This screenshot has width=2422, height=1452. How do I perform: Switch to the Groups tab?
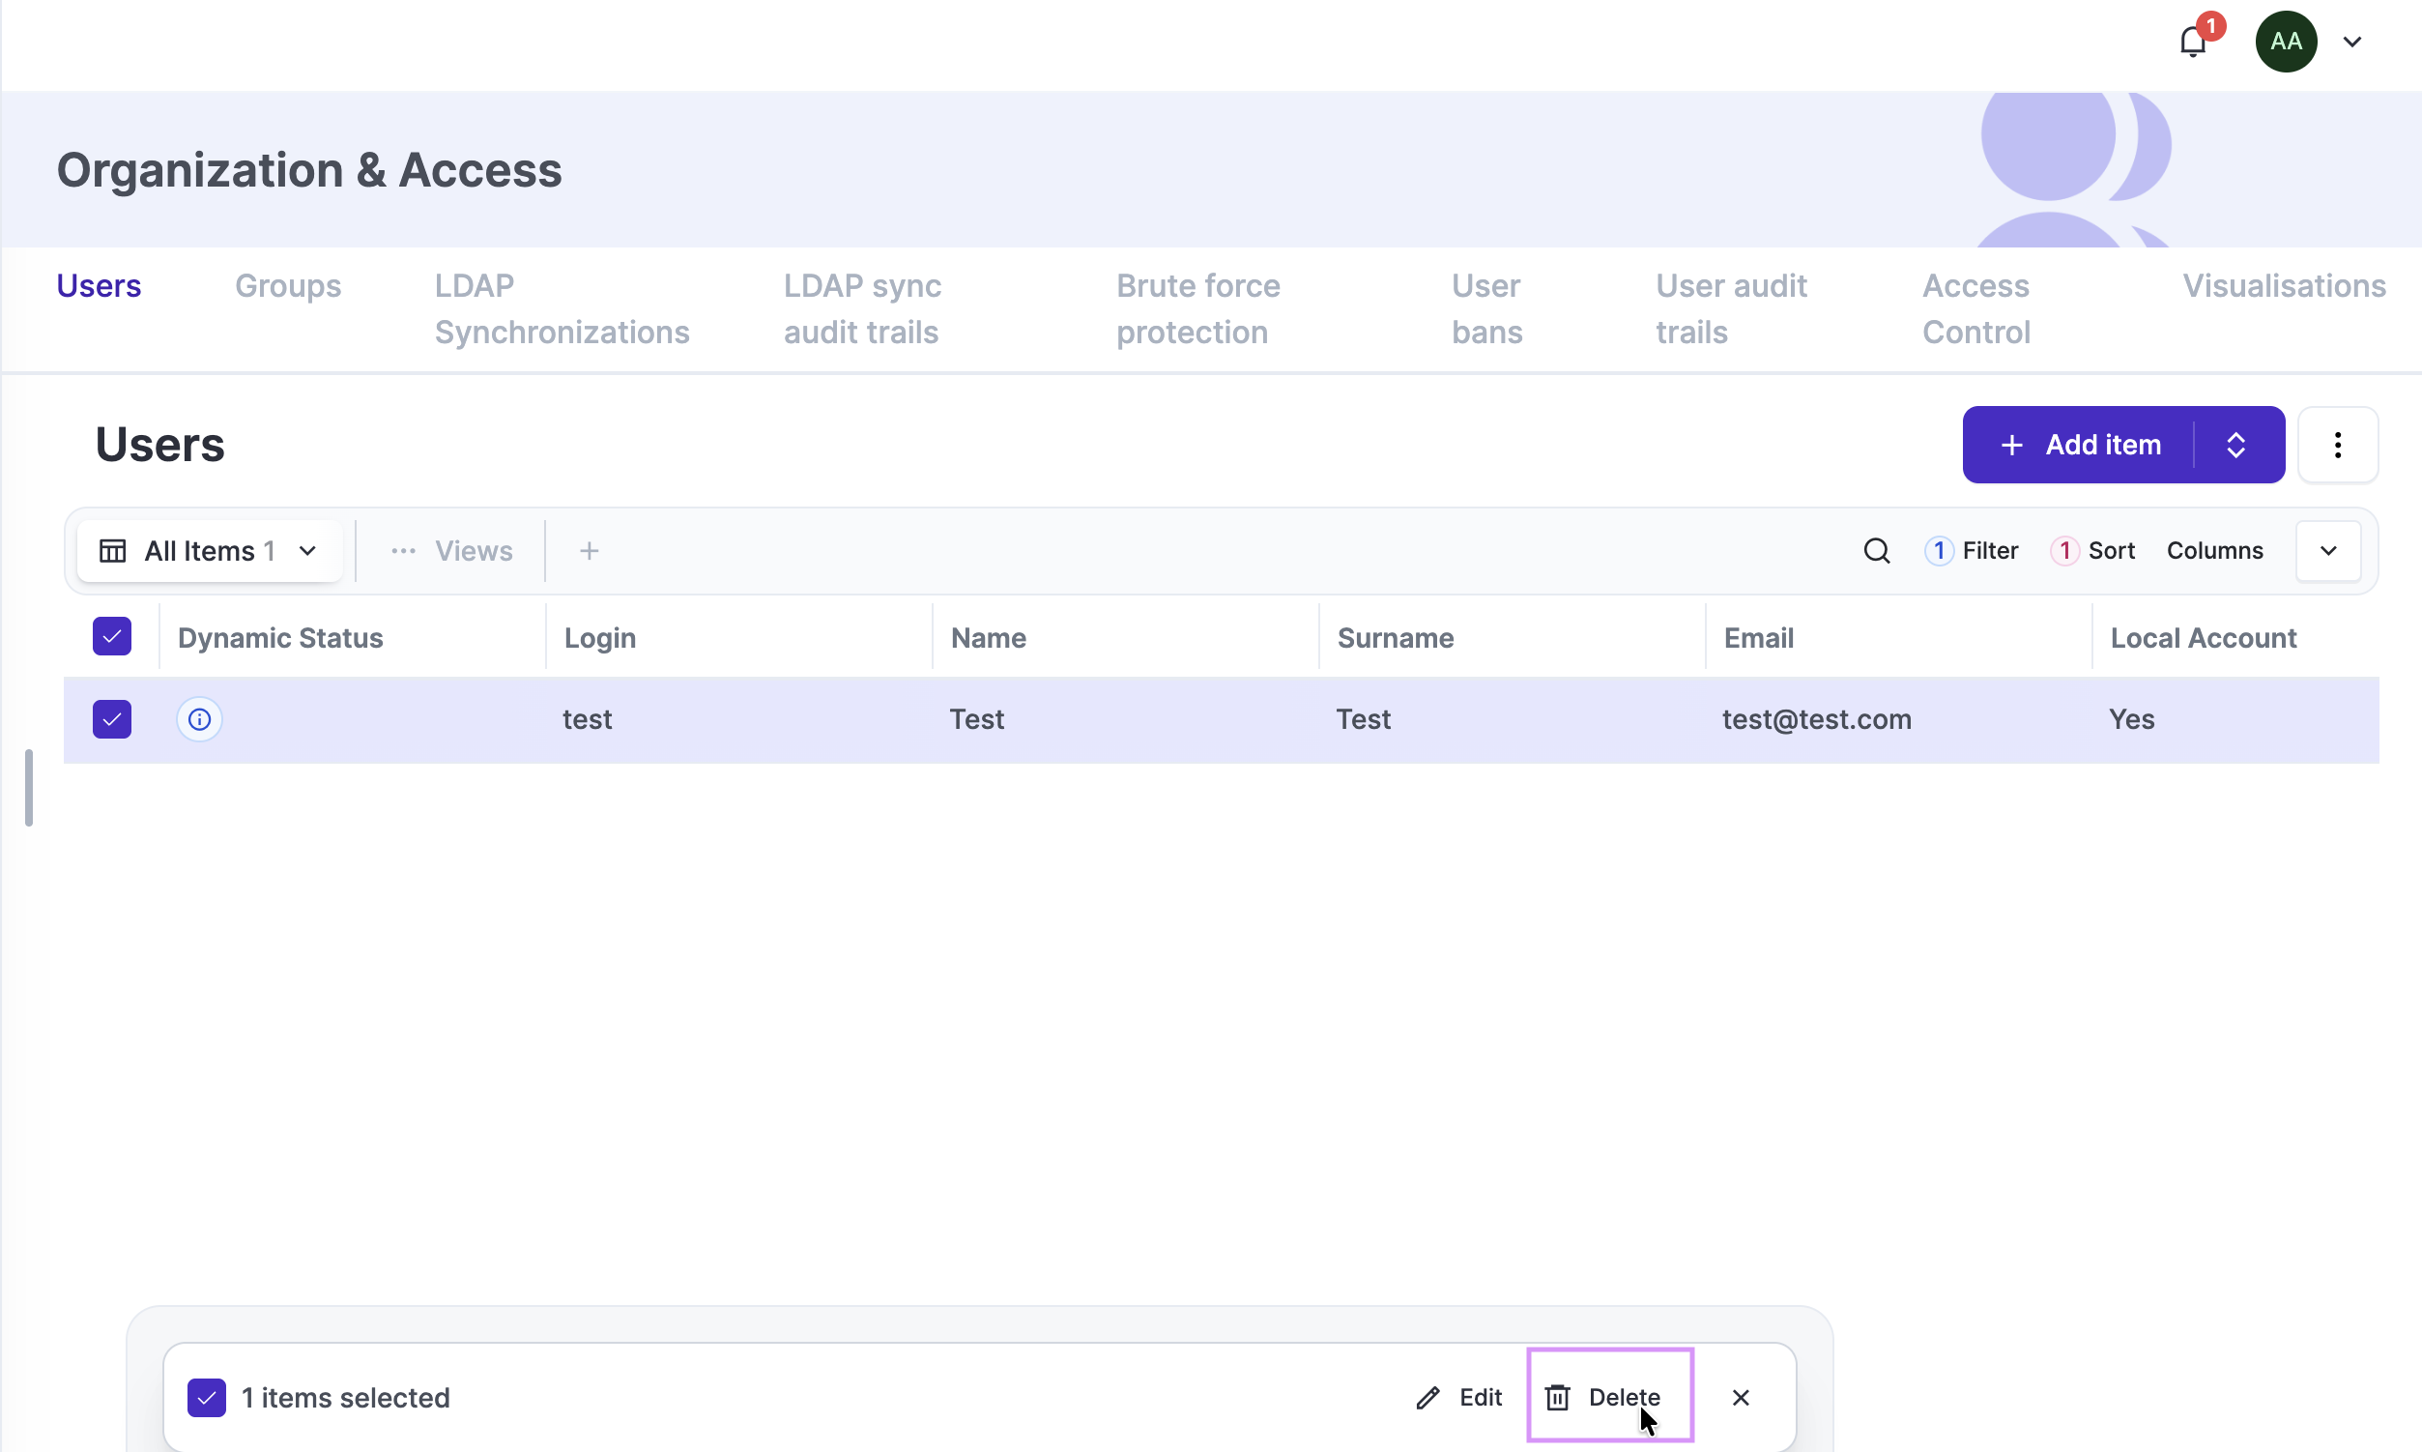pyautogui.click(x=288, y=286)
